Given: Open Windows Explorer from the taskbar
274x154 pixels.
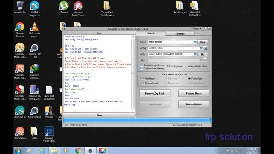Looking at the screenshot, I should (54, 151).
